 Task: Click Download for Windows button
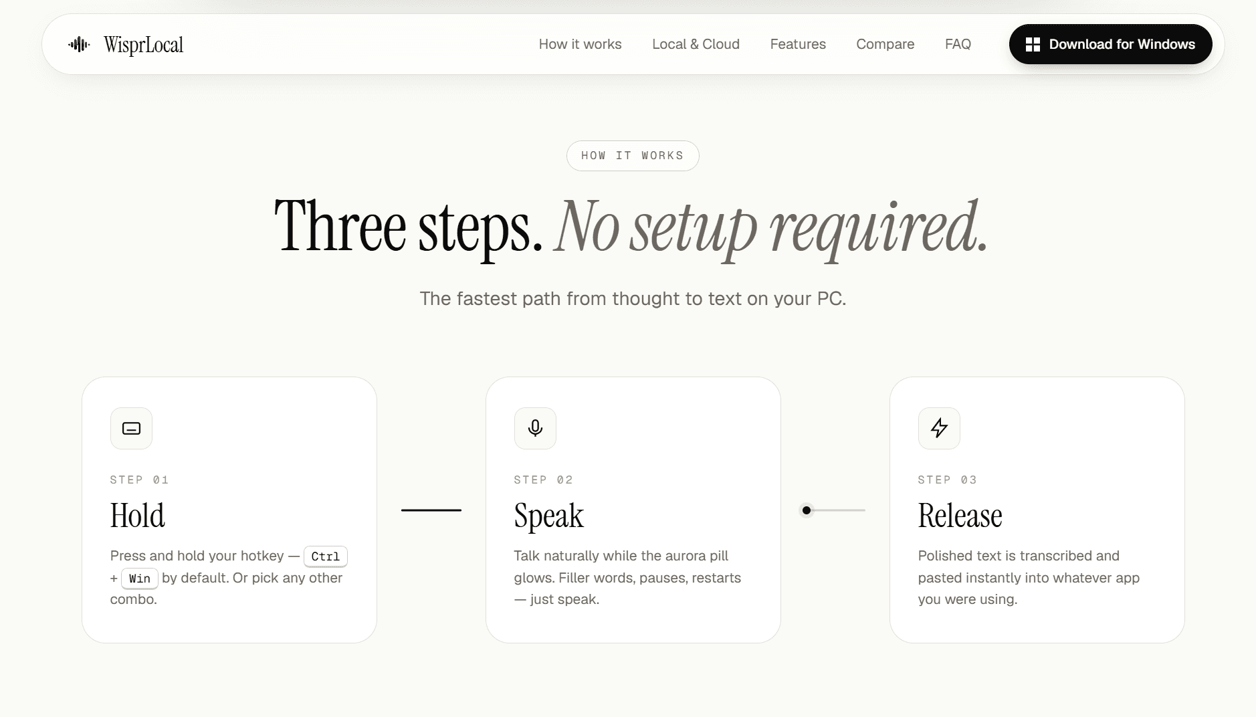coord(1110,44)
